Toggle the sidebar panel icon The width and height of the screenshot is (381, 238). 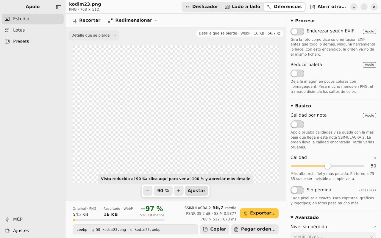[59, 7]
